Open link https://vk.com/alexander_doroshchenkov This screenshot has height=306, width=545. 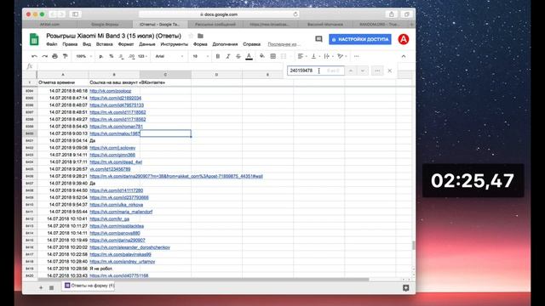[129, 247]
